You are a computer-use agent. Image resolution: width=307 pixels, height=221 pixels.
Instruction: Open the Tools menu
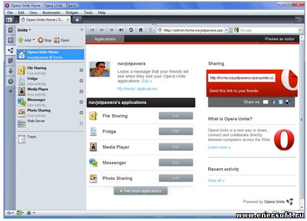[x=88, y=13]
